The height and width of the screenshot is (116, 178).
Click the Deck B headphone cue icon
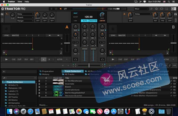[x=102, y=59]
